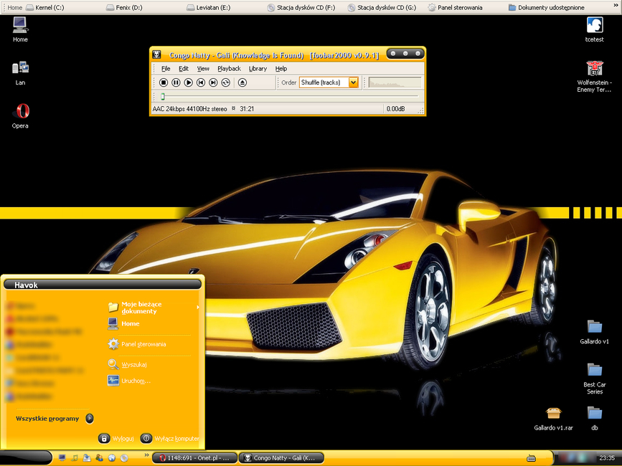Open the Edit menu in foobar2000

(x=183, y=69)
